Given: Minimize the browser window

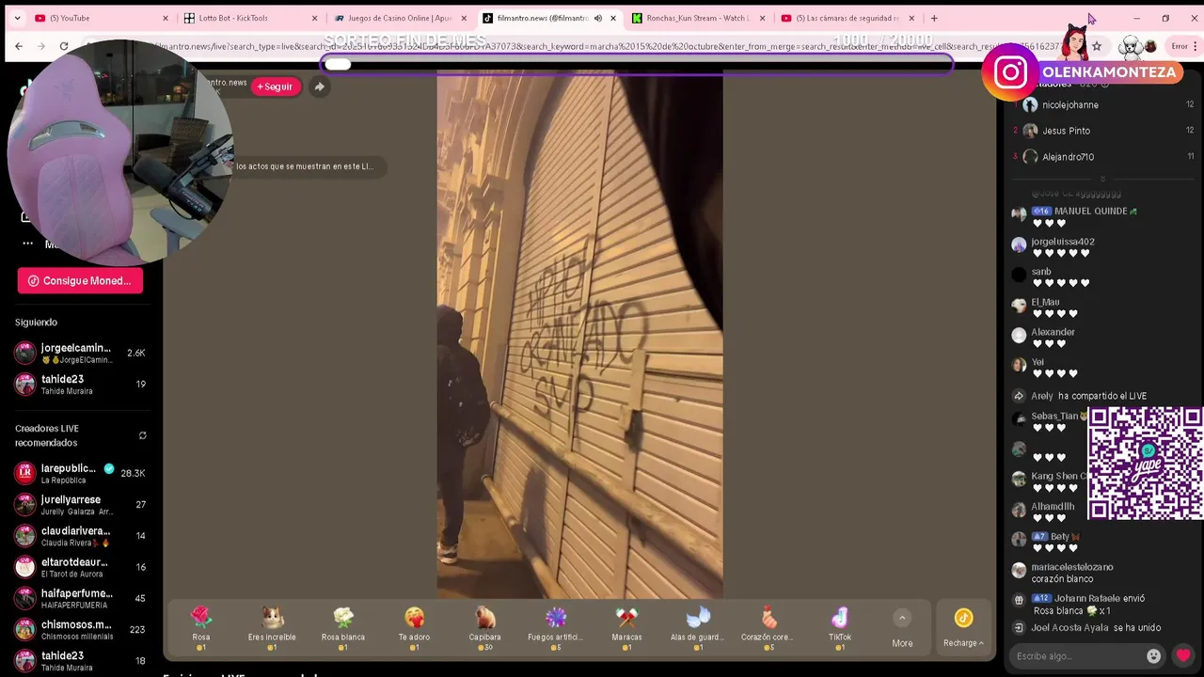Looking at the screenshot, I should (x=1136, y=18).
